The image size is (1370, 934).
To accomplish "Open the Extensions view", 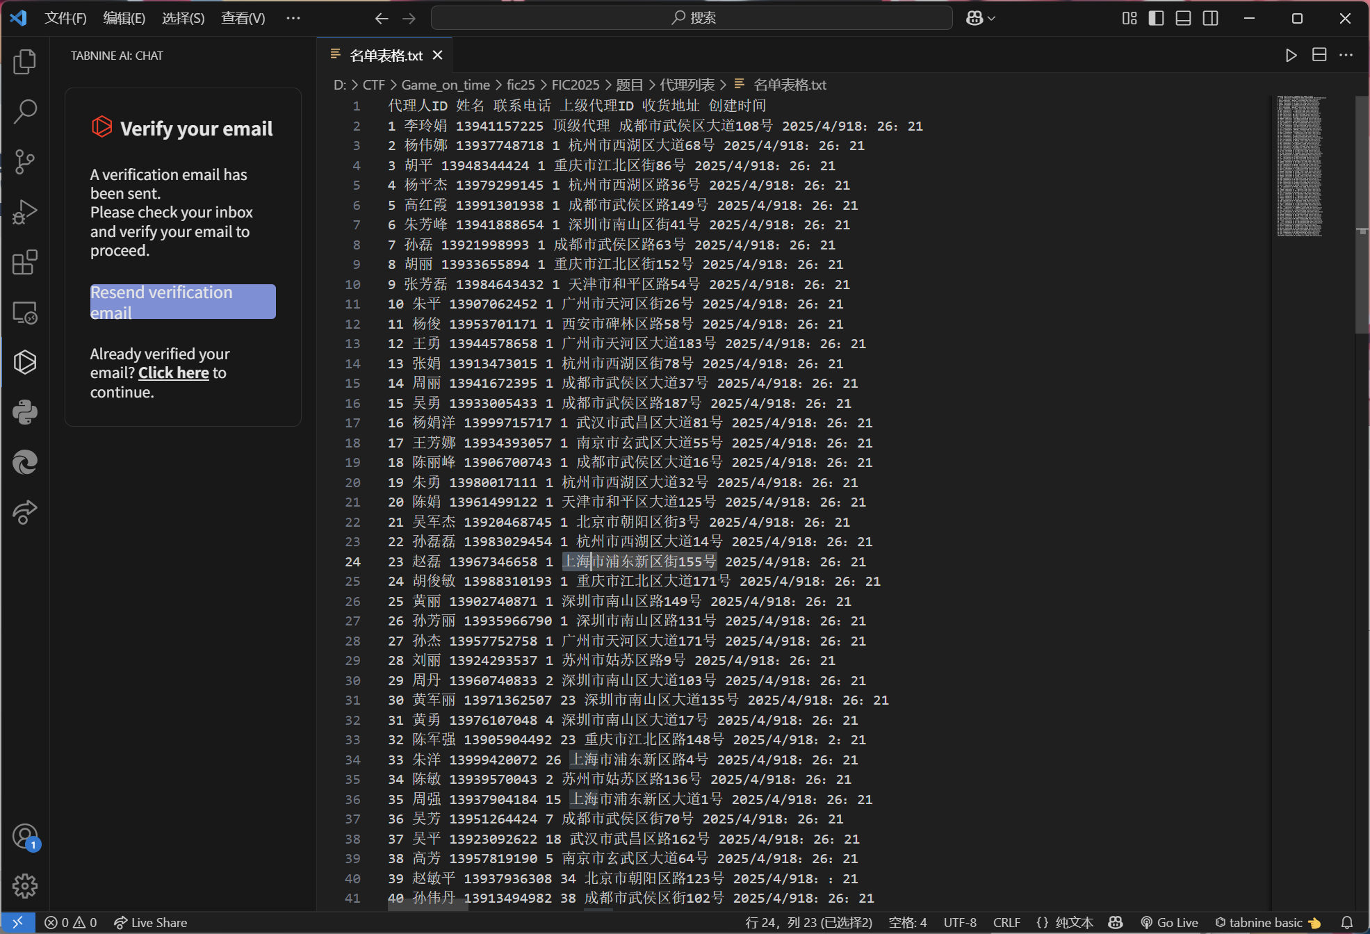I will coord(25,263).
